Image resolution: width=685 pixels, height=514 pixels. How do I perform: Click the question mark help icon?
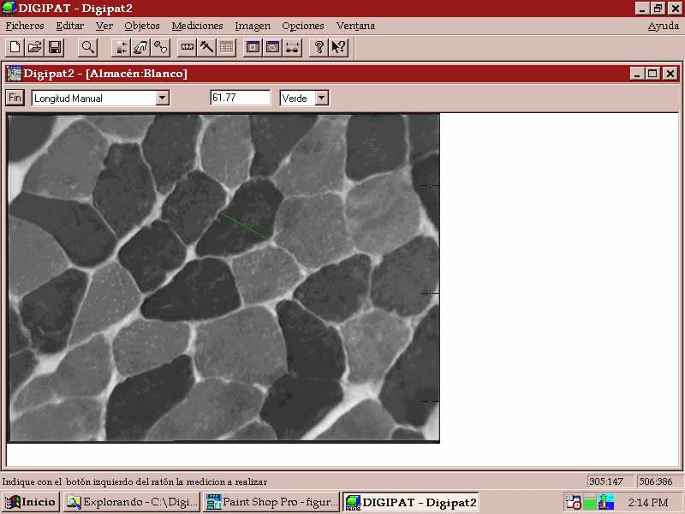[319, 47]
